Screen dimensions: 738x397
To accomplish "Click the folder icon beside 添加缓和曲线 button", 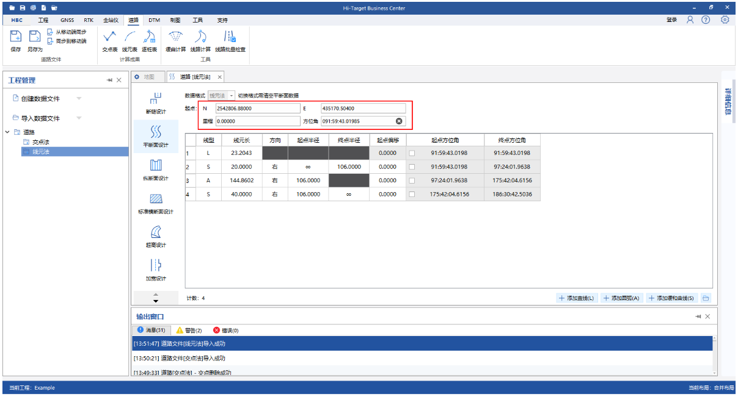I will point(706,298).
